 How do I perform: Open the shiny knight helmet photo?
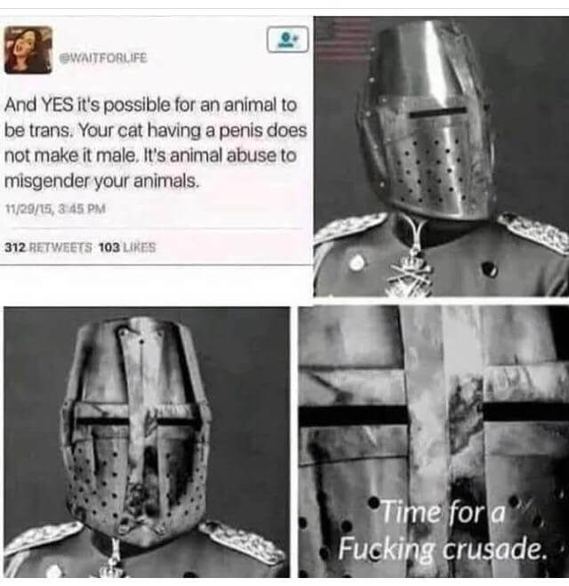point(441,157)
